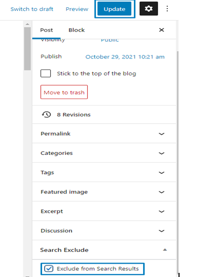217x277 pixels.
Task: Expand the Permalink section chevron
Action: pyautogui.click(x=162, y=134)
